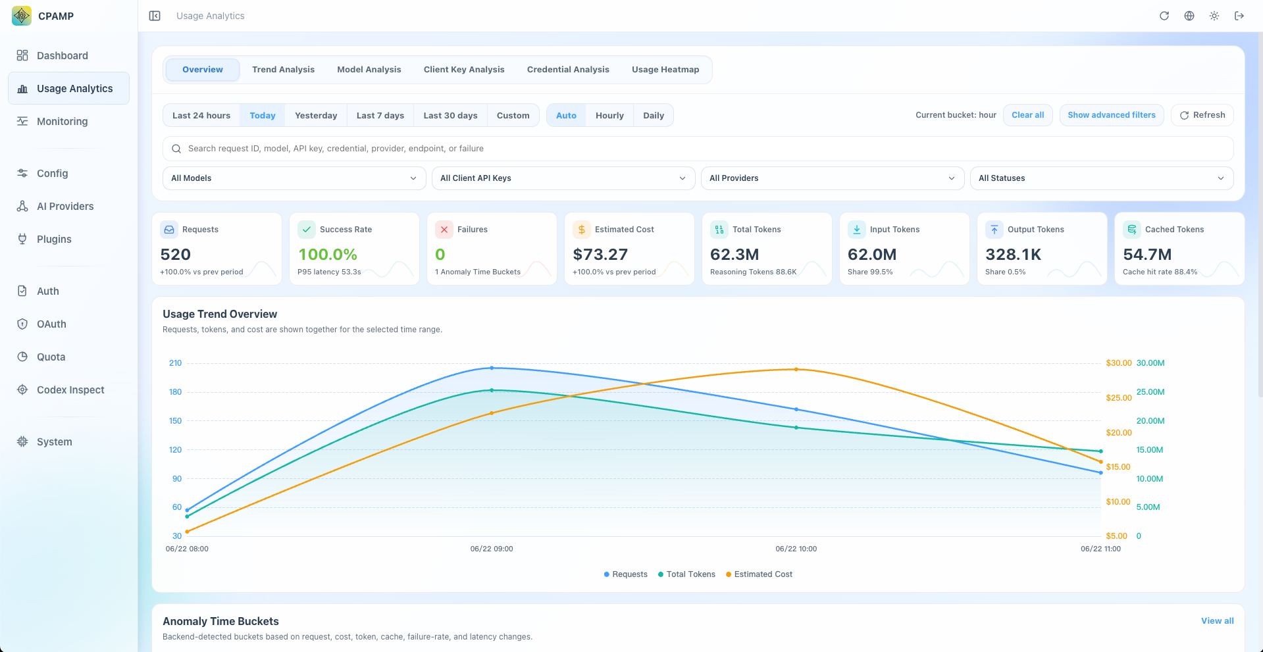The height and width of the screenshot is (652, 1263).
Task: Click the System chip icon
Action: 22,441
